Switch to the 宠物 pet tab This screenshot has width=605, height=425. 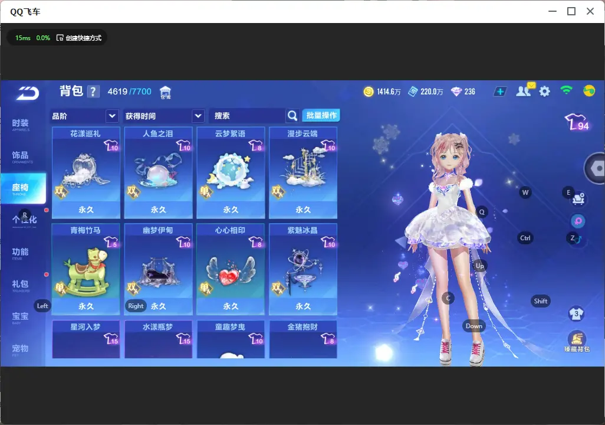tap(21, 349)
